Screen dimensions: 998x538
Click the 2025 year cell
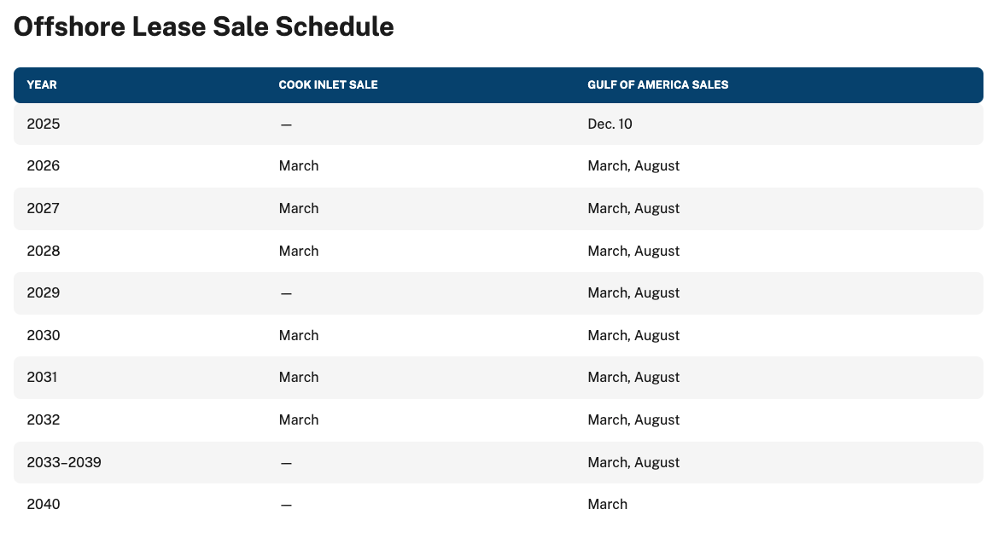[x=44, y=124]
